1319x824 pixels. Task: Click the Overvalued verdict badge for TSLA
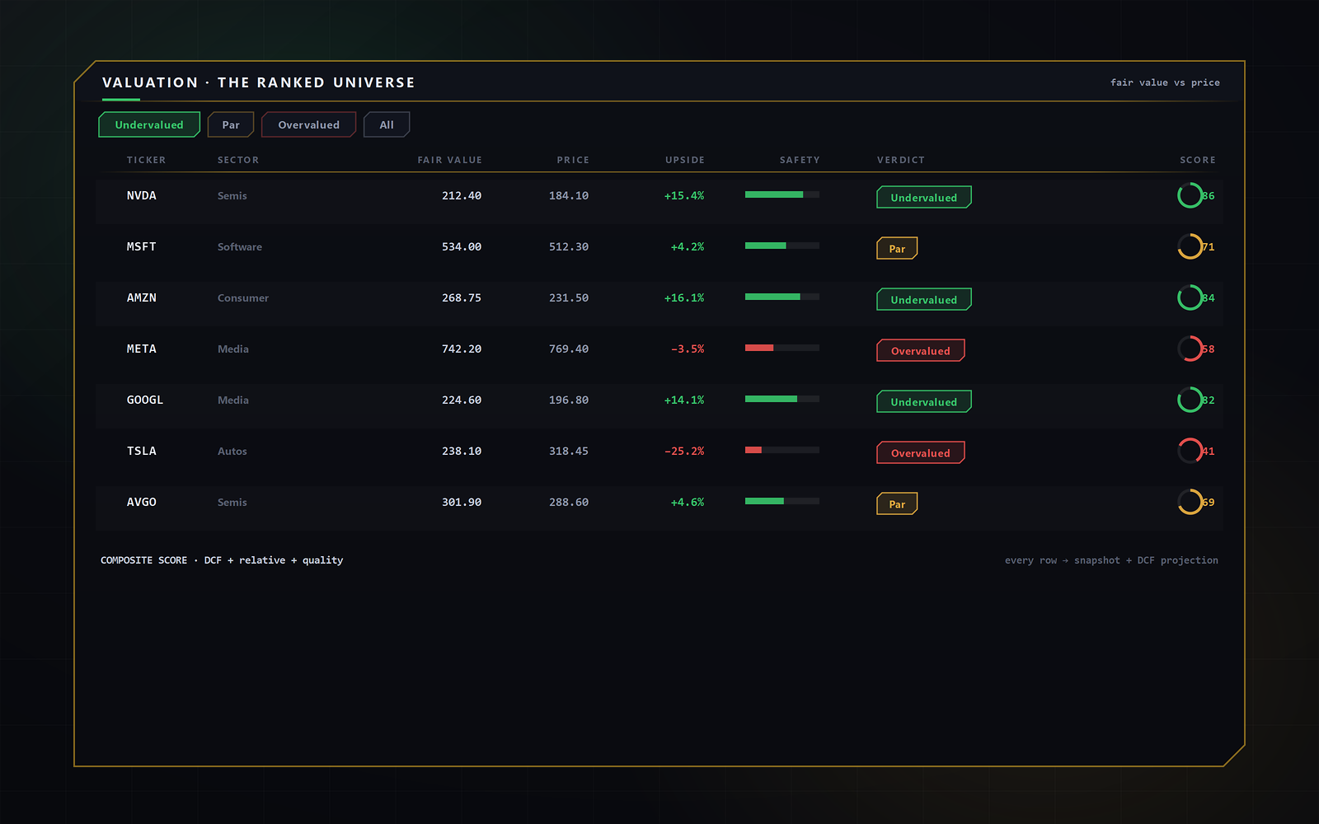tap(921, 452)
